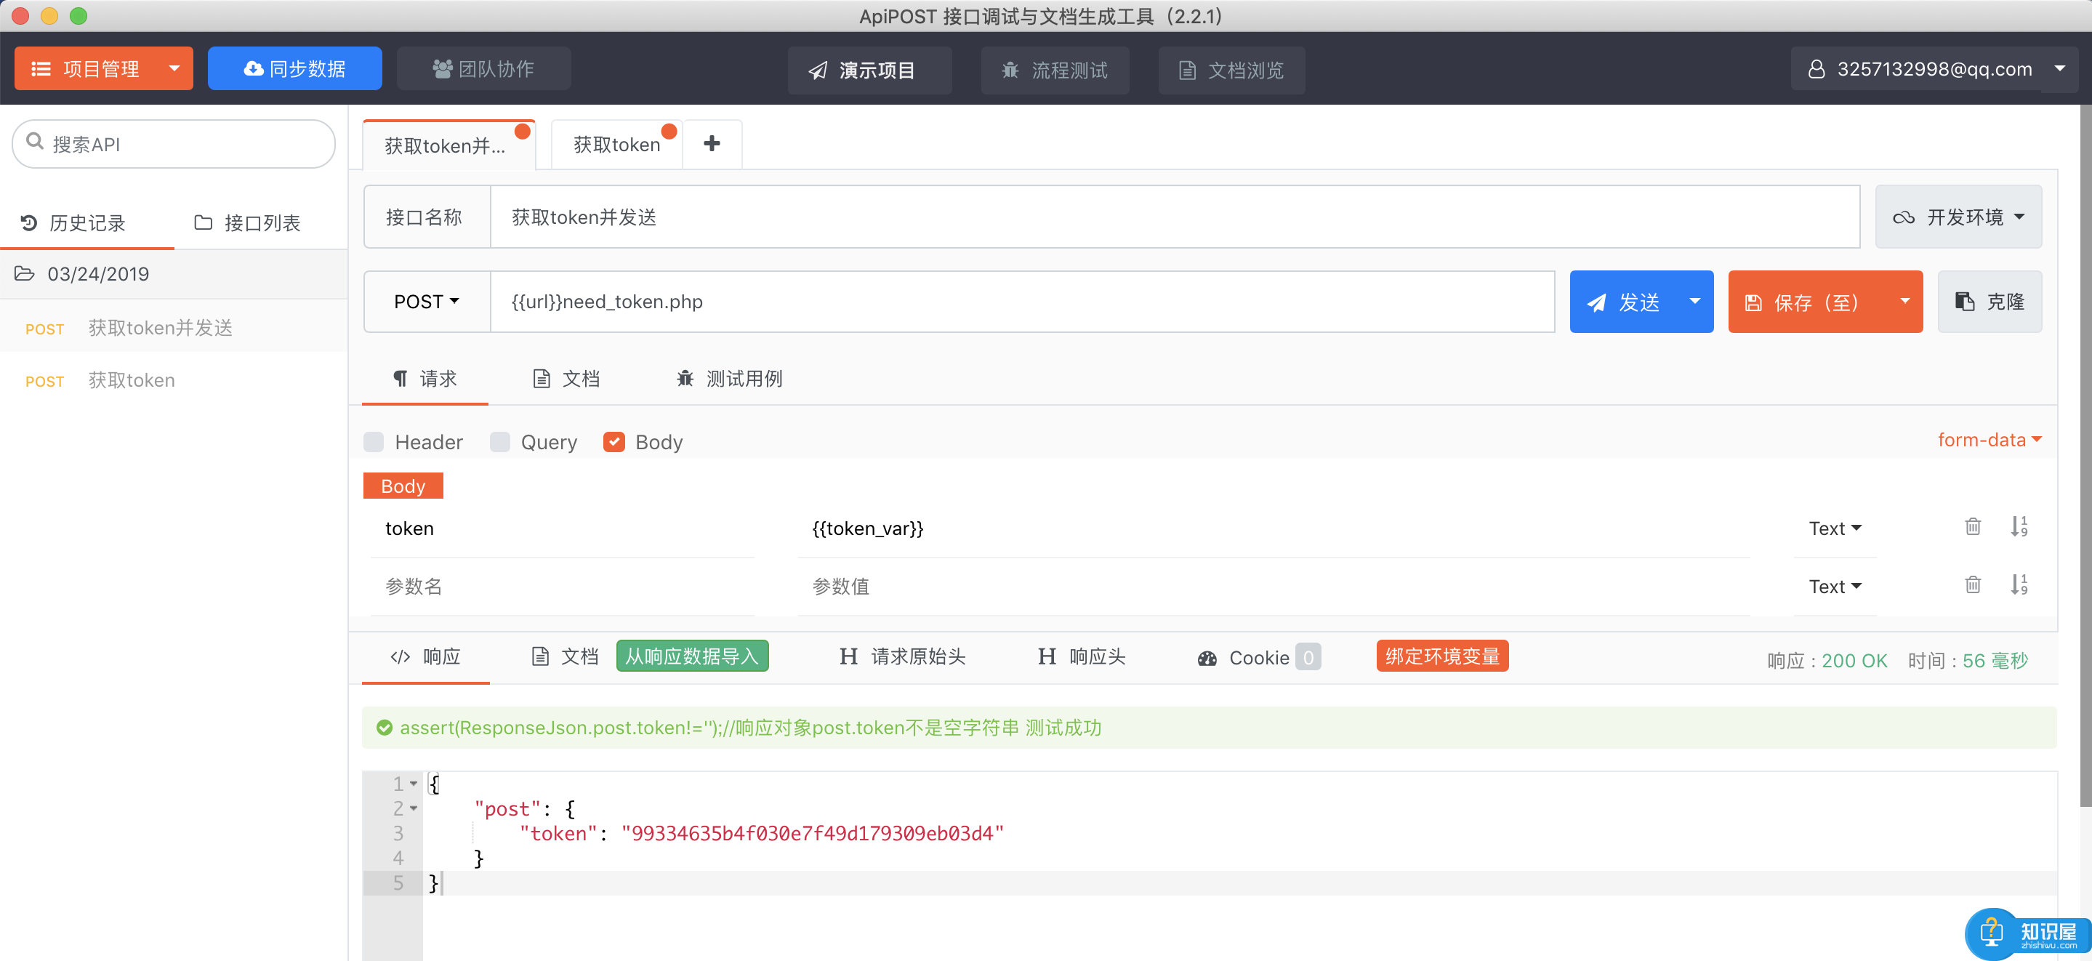Enable the Header checkbox
2092x961 pixels.
[x=374, y=442]
